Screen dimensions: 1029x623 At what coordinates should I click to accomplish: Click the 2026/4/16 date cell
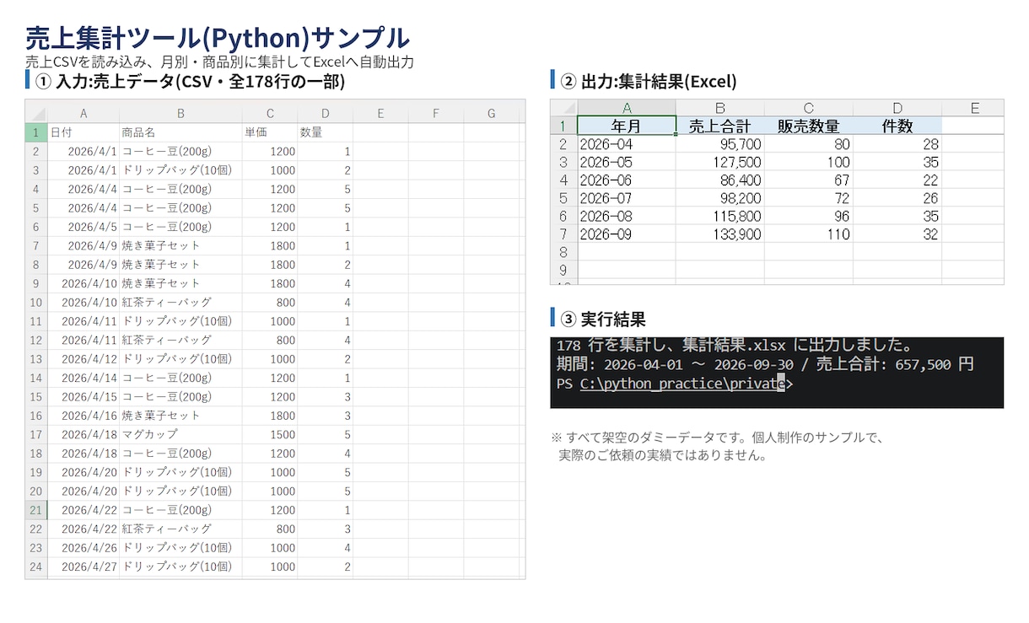click(x=84, y=416)
